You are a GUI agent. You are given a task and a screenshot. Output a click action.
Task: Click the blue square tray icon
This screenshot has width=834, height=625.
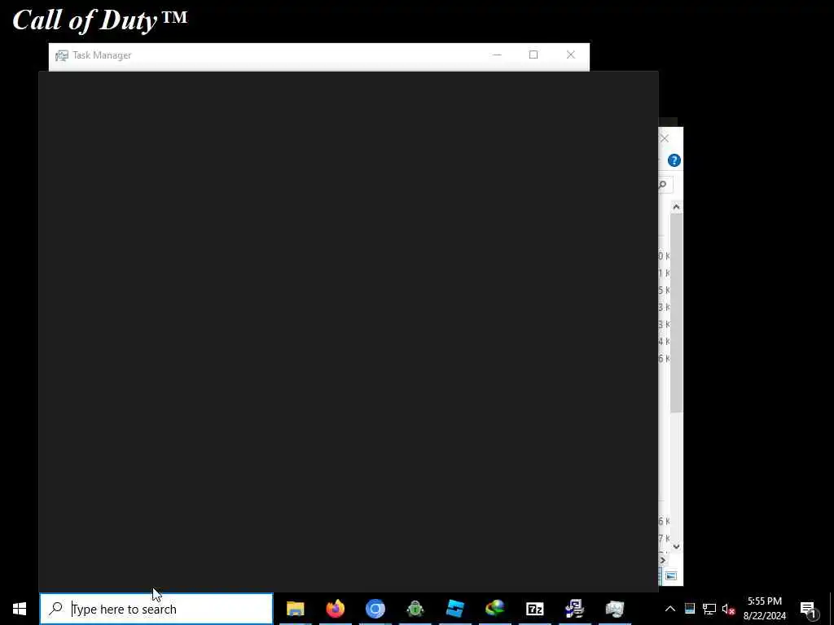coord(689,609)
